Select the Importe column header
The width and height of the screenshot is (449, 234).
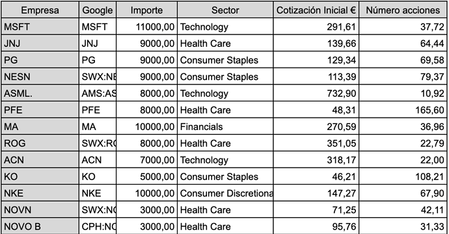coord(146,10)
